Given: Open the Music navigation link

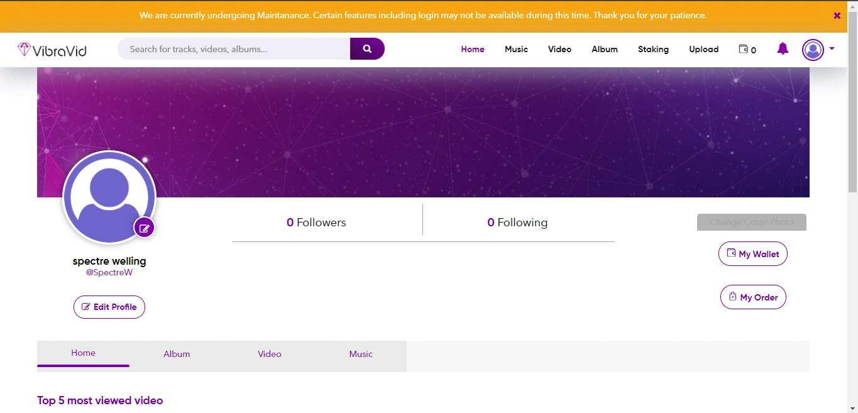Looking at the screenshot, I should tap(516, 49).
